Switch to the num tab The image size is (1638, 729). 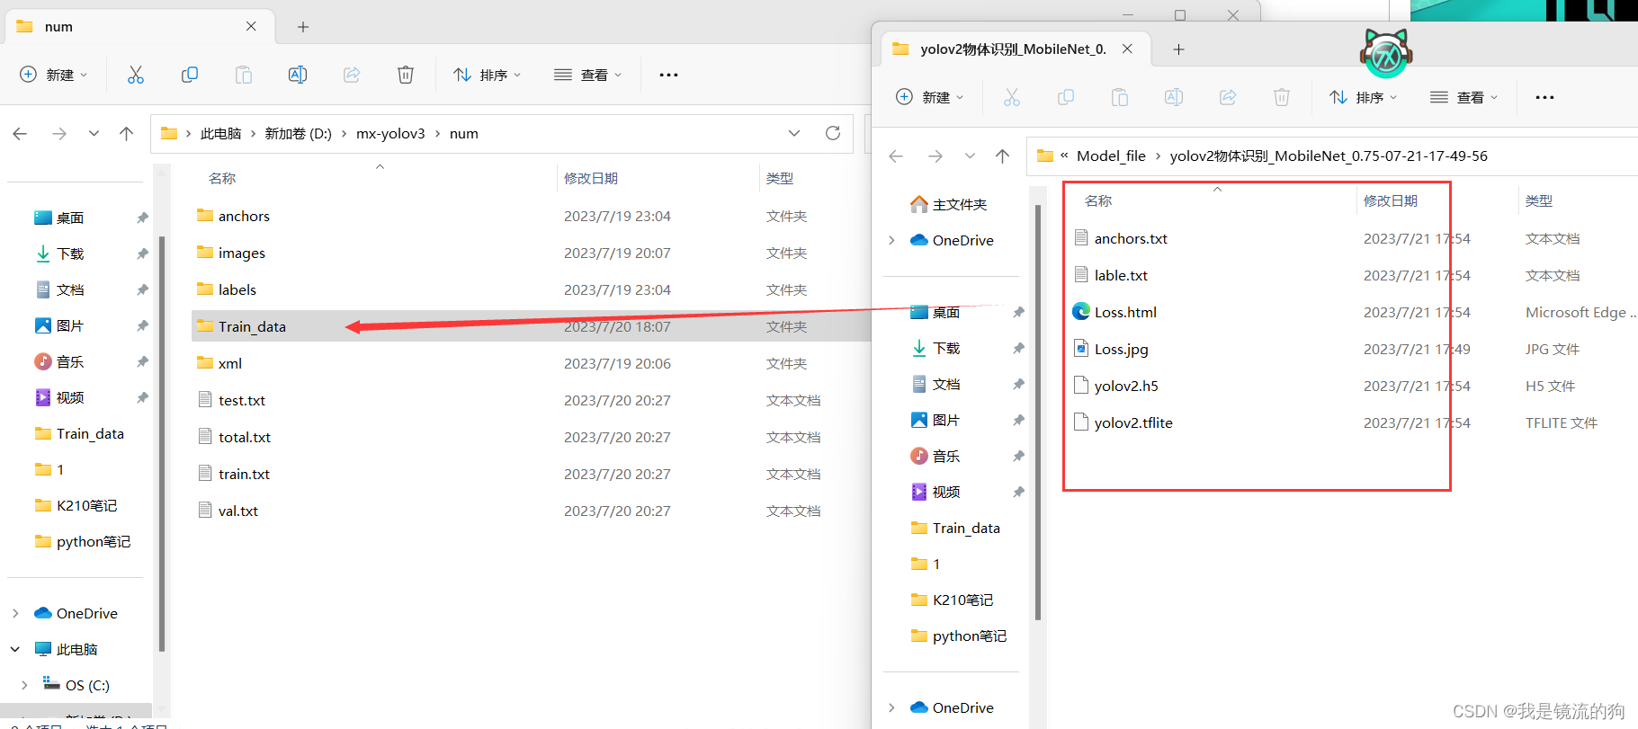(x=138, y=26)
